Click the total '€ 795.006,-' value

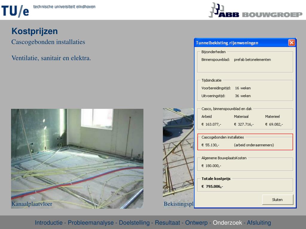point(212,186)
